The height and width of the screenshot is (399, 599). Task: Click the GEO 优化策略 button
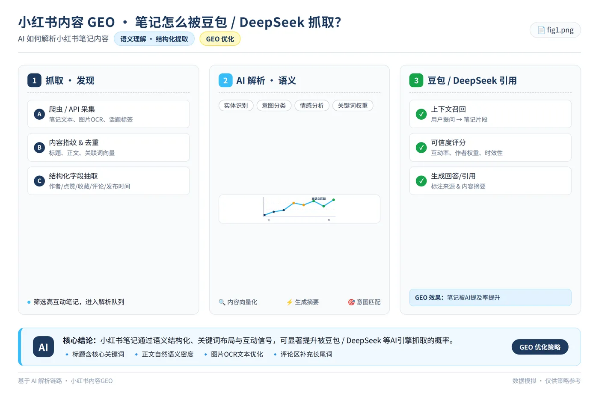pyautogui.click(x=540, y=347)
